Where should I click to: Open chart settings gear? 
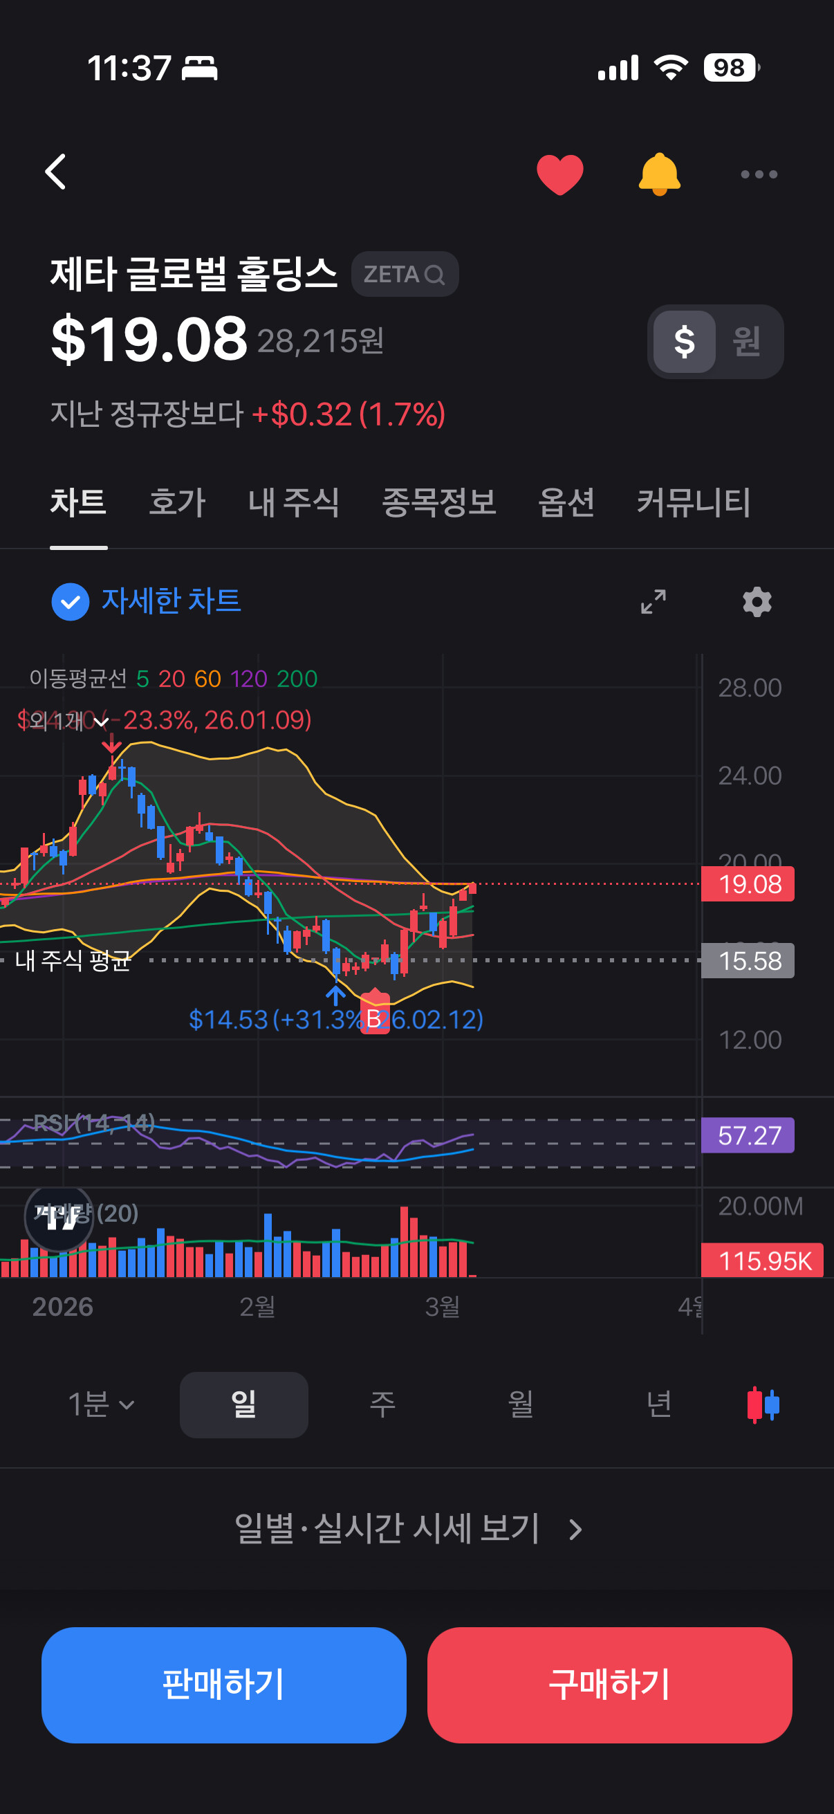(x=757, y=602)
